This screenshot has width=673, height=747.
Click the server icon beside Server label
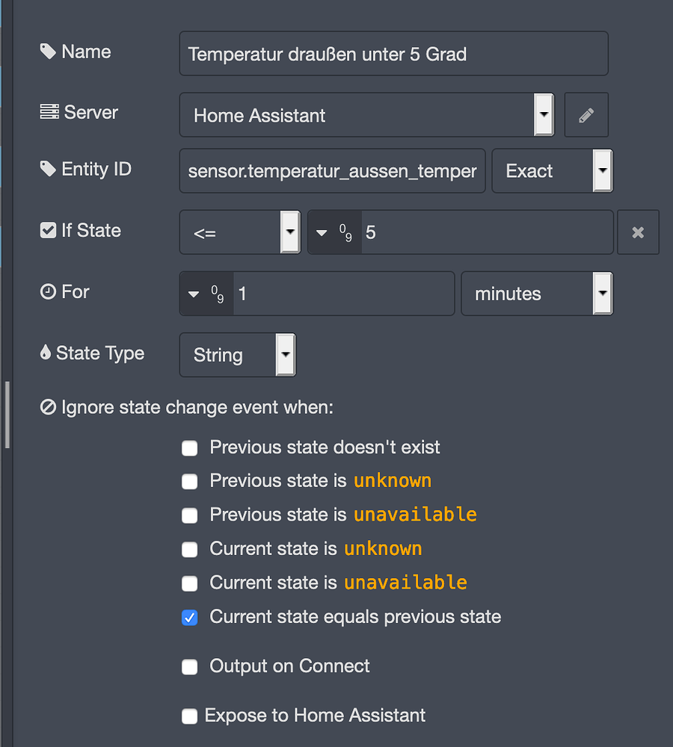coord(48,111)
